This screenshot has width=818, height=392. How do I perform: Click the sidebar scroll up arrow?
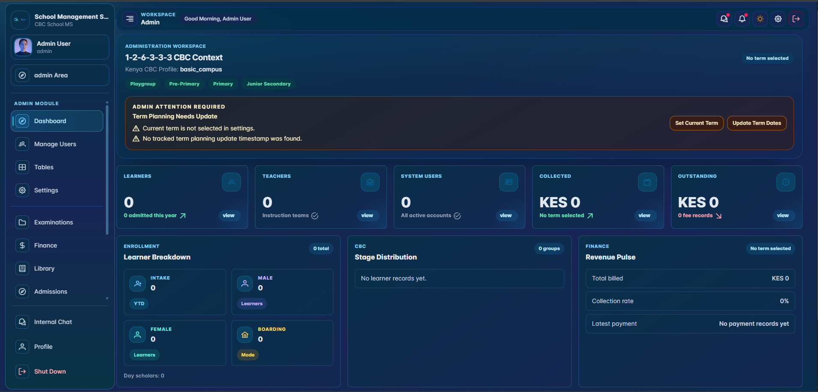tap(107, 103)
